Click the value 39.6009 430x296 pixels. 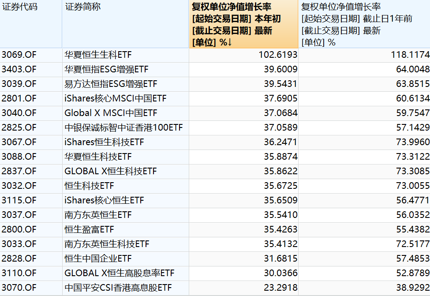280,69
